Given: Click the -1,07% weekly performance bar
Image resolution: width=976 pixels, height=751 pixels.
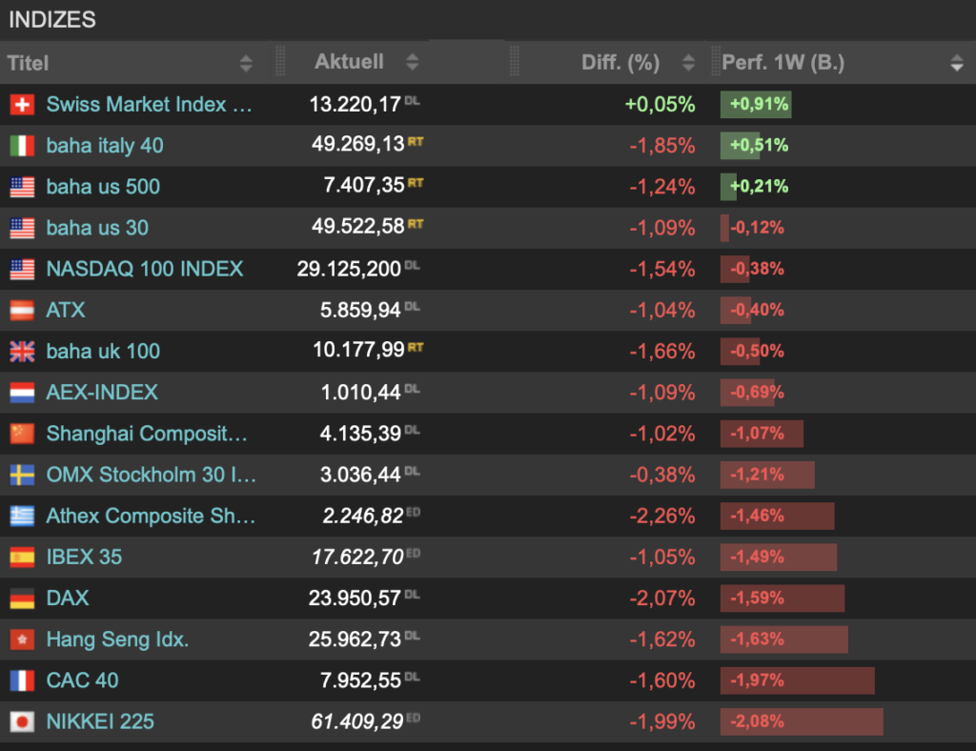Looking at the screenshot, I should coord(762,434).
